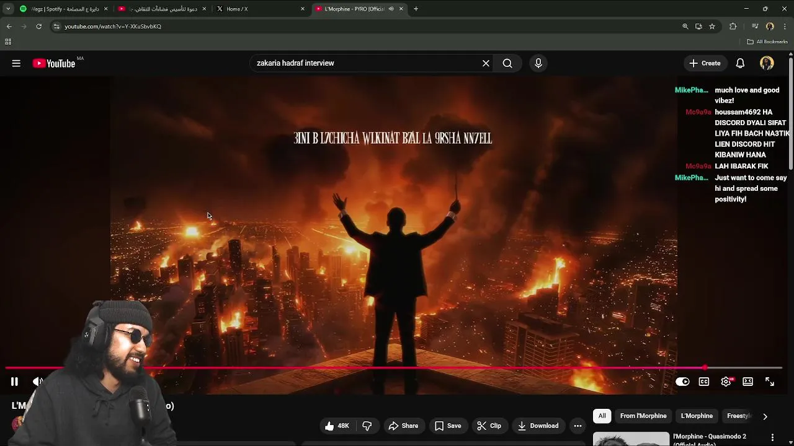The height and width of the screenshot is (446, 794).
Task: Select the All filter chip
Action: (x=602, y=416)
